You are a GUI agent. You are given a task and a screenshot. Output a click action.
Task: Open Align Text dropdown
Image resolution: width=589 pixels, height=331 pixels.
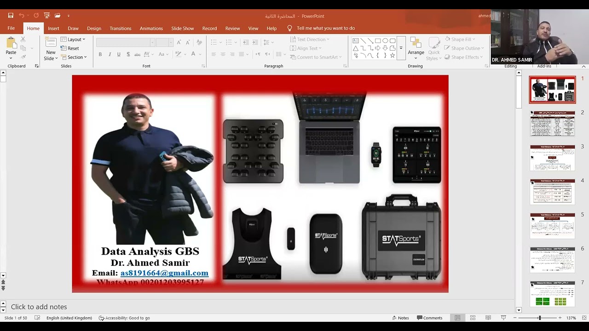click(306, 48)
